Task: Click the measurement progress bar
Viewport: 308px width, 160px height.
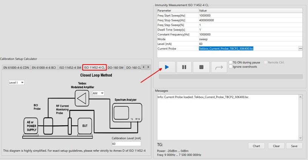Action: 231,77
